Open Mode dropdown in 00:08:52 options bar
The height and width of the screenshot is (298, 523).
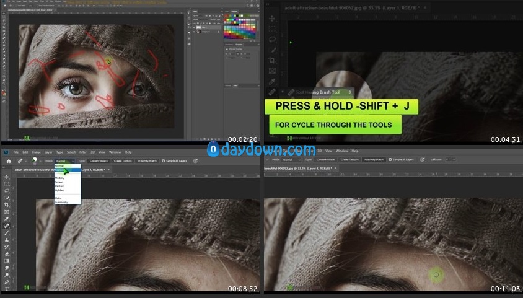click(x=64, y=161)
